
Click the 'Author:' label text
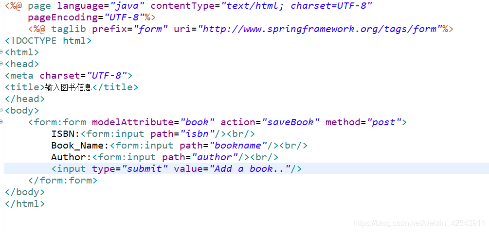coord(72,157)
